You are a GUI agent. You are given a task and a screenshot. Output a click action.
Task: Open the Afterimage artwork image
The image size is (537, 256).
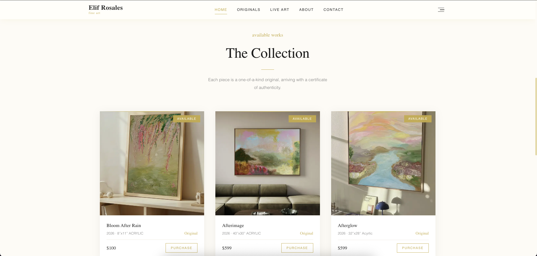point(268,163)
